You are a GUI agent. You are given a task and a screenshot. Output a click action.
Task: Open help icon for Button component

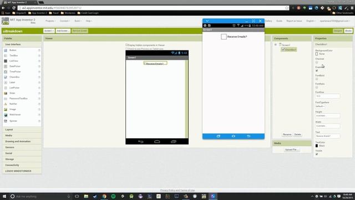[x=39, y=50]
